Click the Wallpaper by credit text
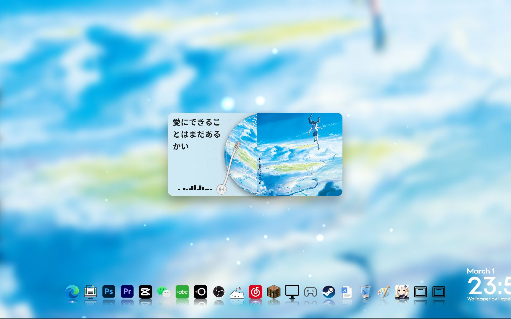The width and height of the screenshot is (511, 319). (x=489, y=299)
